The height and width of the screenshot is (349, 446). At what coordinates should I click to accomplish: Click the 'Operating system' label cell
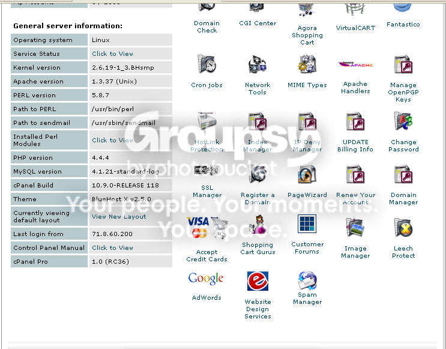(x=49, y=40)
